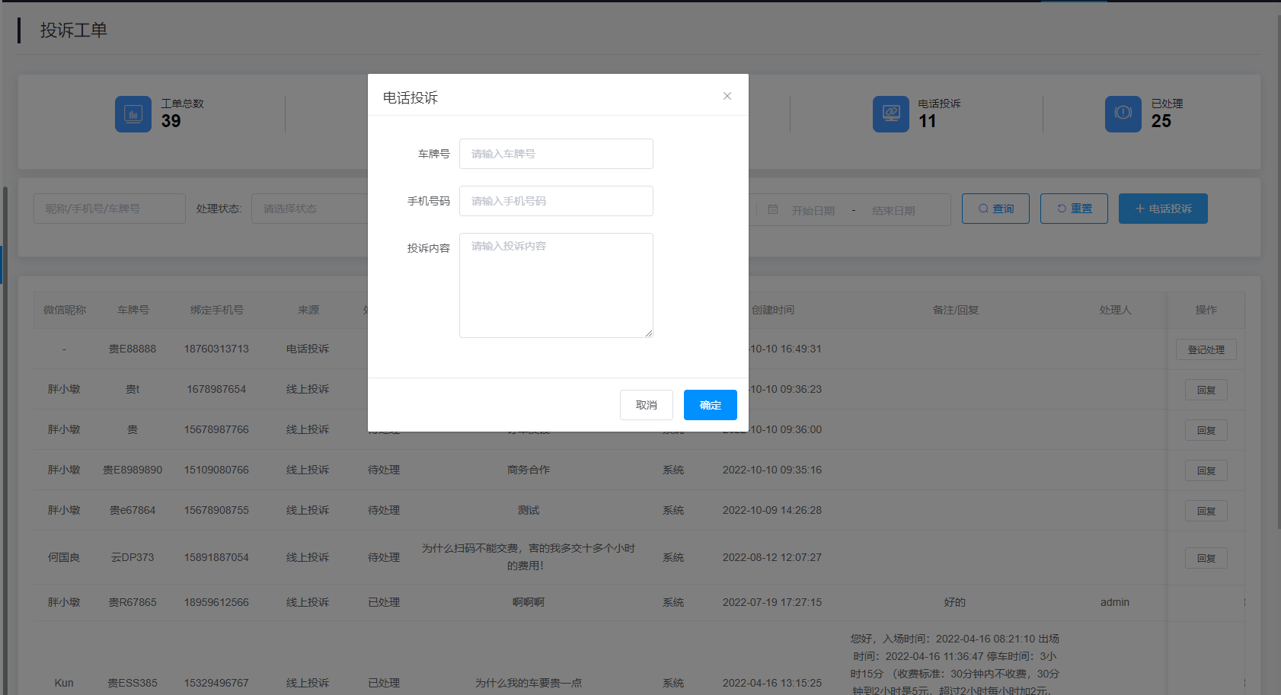
Task: Click the 昵称/手机号/车牌号 search field
Action: pos(109,209)
